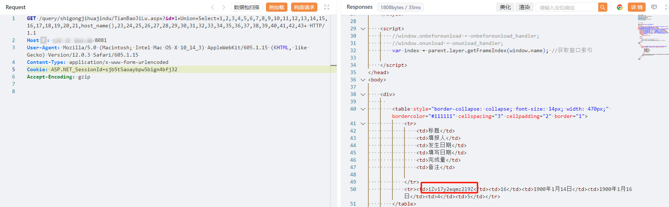669x207 pixels.
Task: Go to the next request with right arrow
Action: click(x=224, y=7)
